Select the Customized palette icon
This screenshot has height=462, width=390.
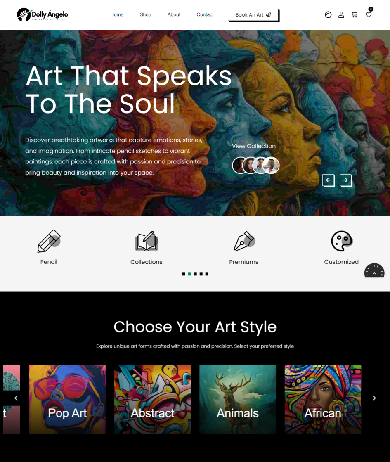(341, 241)
